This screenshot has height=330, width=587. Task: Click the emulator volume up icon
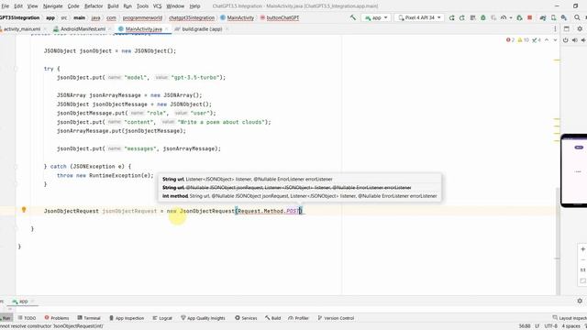coord(575,40)
